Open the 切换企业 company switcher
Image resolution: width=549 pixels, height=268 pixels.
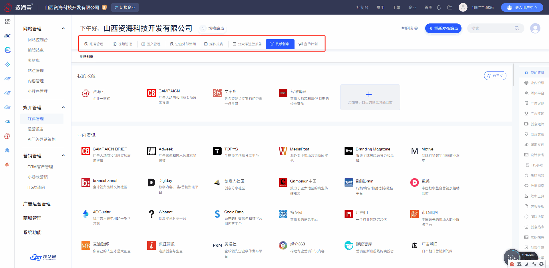coord(125,7)
